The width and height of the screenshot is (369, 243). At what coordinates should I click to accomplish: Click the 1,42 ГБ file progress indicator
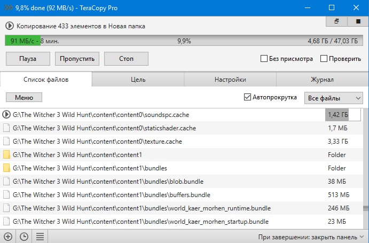pyautogui.click(x=343, y=115)
